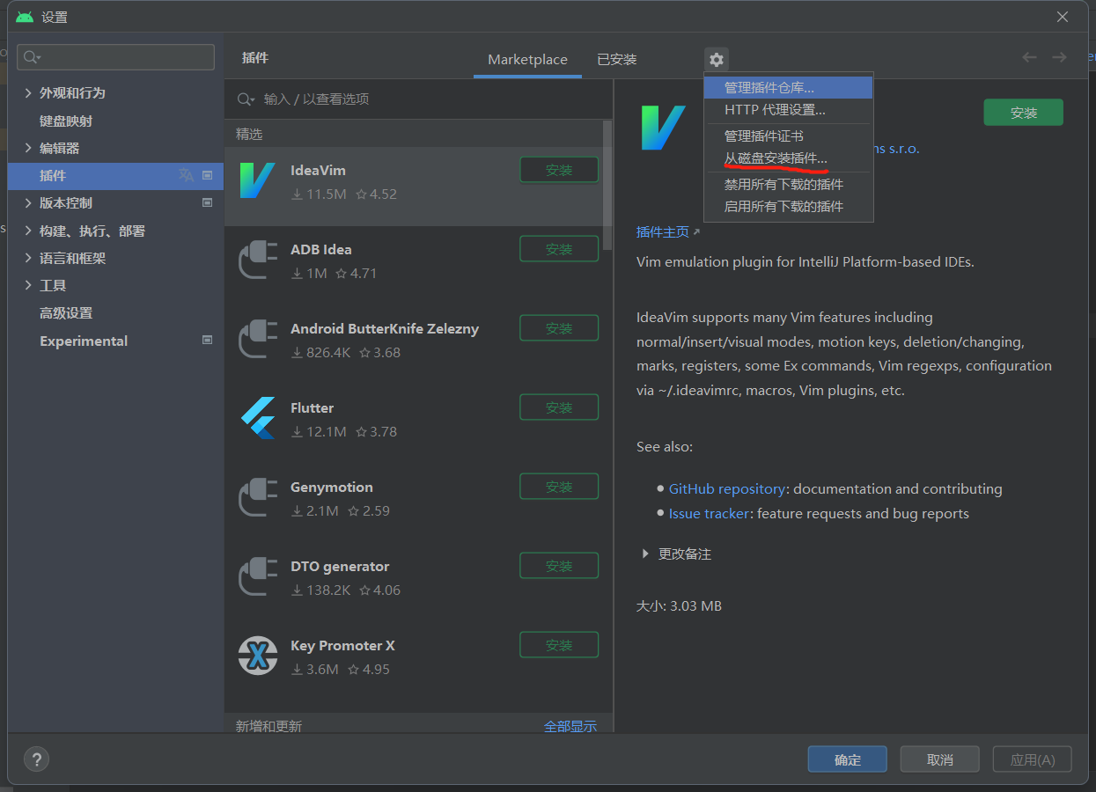Screen dimensions: 1096x792
Task: Click the Flutter logo icon
Action: (258, 418)
